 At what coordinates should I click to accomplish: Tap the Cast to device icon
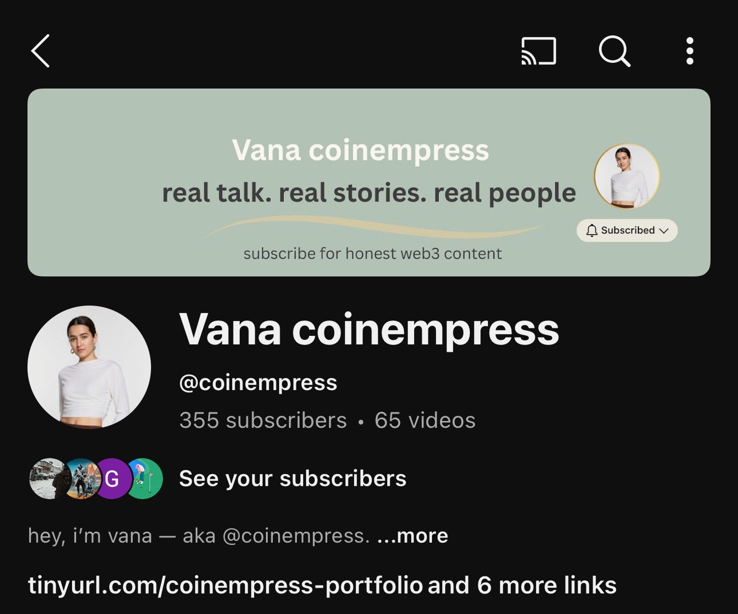pos(538,51)
